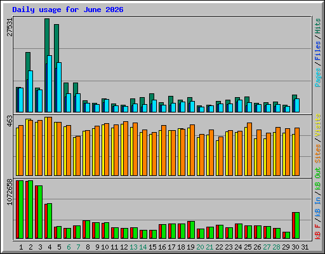Click green weekend day 6 label

pos(69,247)
